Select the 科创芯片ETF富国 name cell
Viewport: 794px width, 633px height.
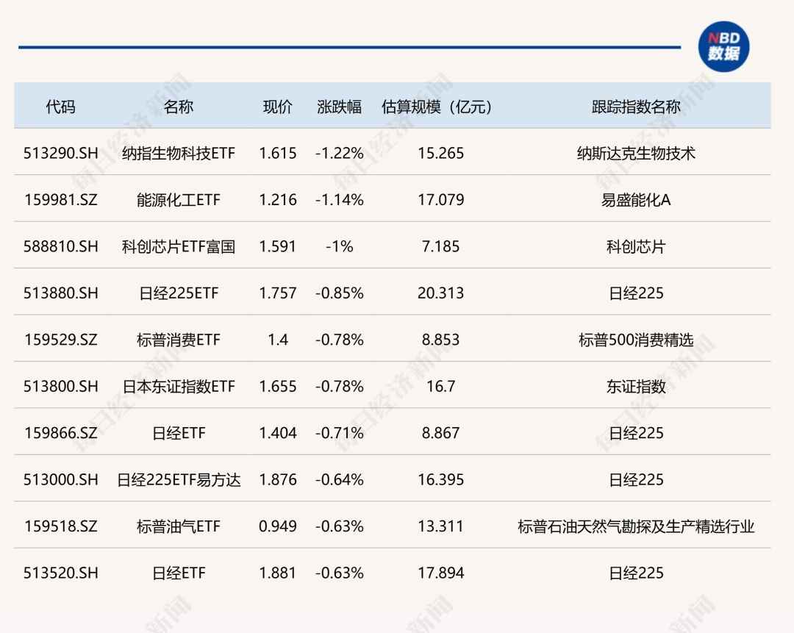179,246
